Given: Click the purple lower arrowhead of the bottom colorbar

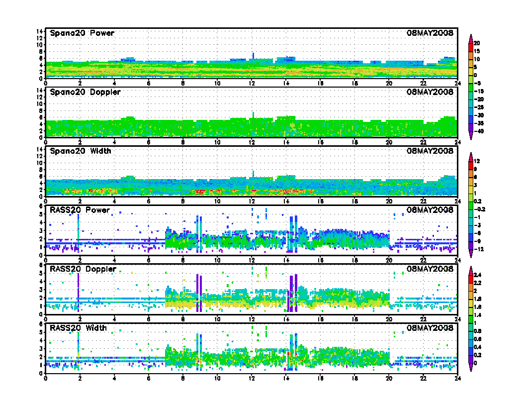Looking at the screenshot, I should (470, 367).
